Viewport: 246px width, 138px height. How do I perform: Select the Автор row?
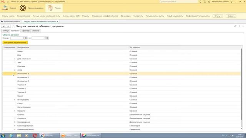tap(121, 70)
